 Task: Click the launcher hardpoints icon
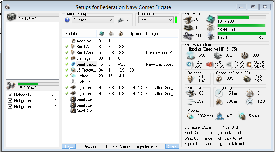(x=188, y=28)
